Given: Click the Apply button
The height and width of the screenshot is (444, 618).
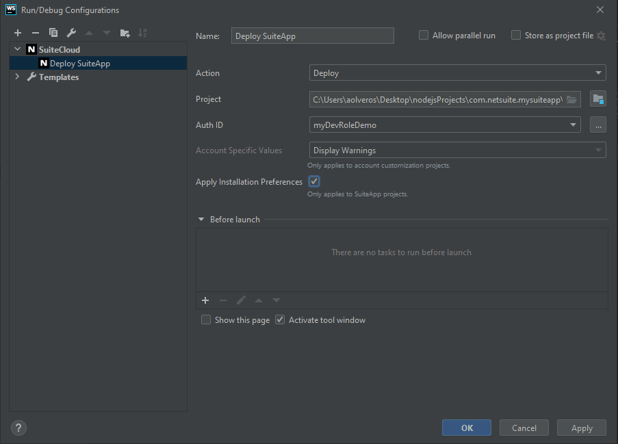Looking at the screenshot, I should pyautogui.click(x=582, y=428).
